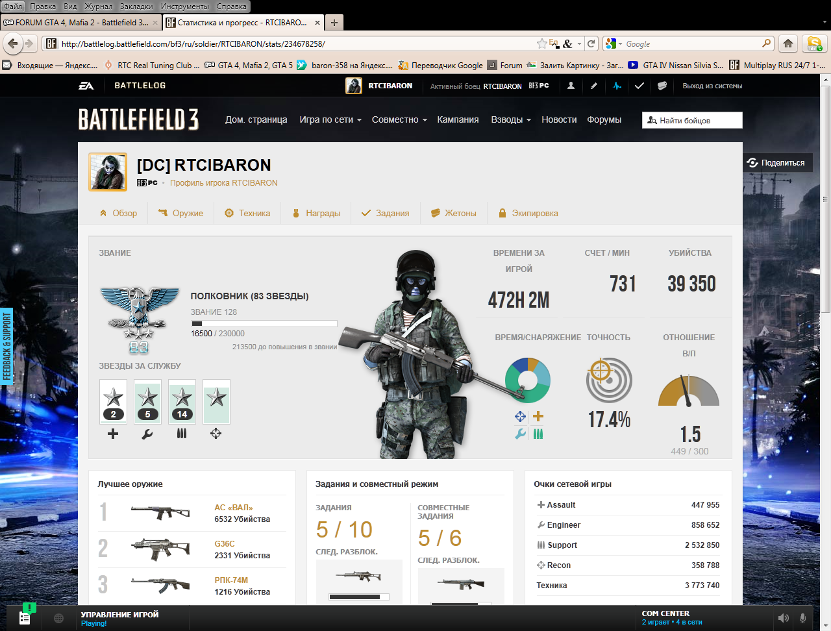Screen dimensions: 831x631
Task: Expand the Совместно dropdown menu
Action: 399,119
